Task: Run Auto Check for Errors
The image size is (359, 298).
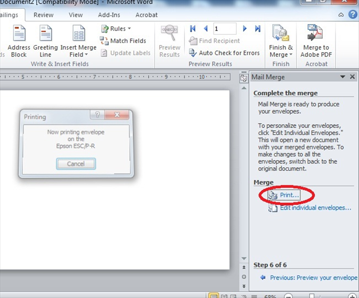Action: pyautogui.click(x=225, y=53)
